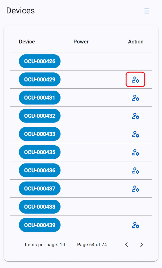The width and height of the screenshot is (162, 268).
Task: Select device chip OCU-000429
Action: 40,79
